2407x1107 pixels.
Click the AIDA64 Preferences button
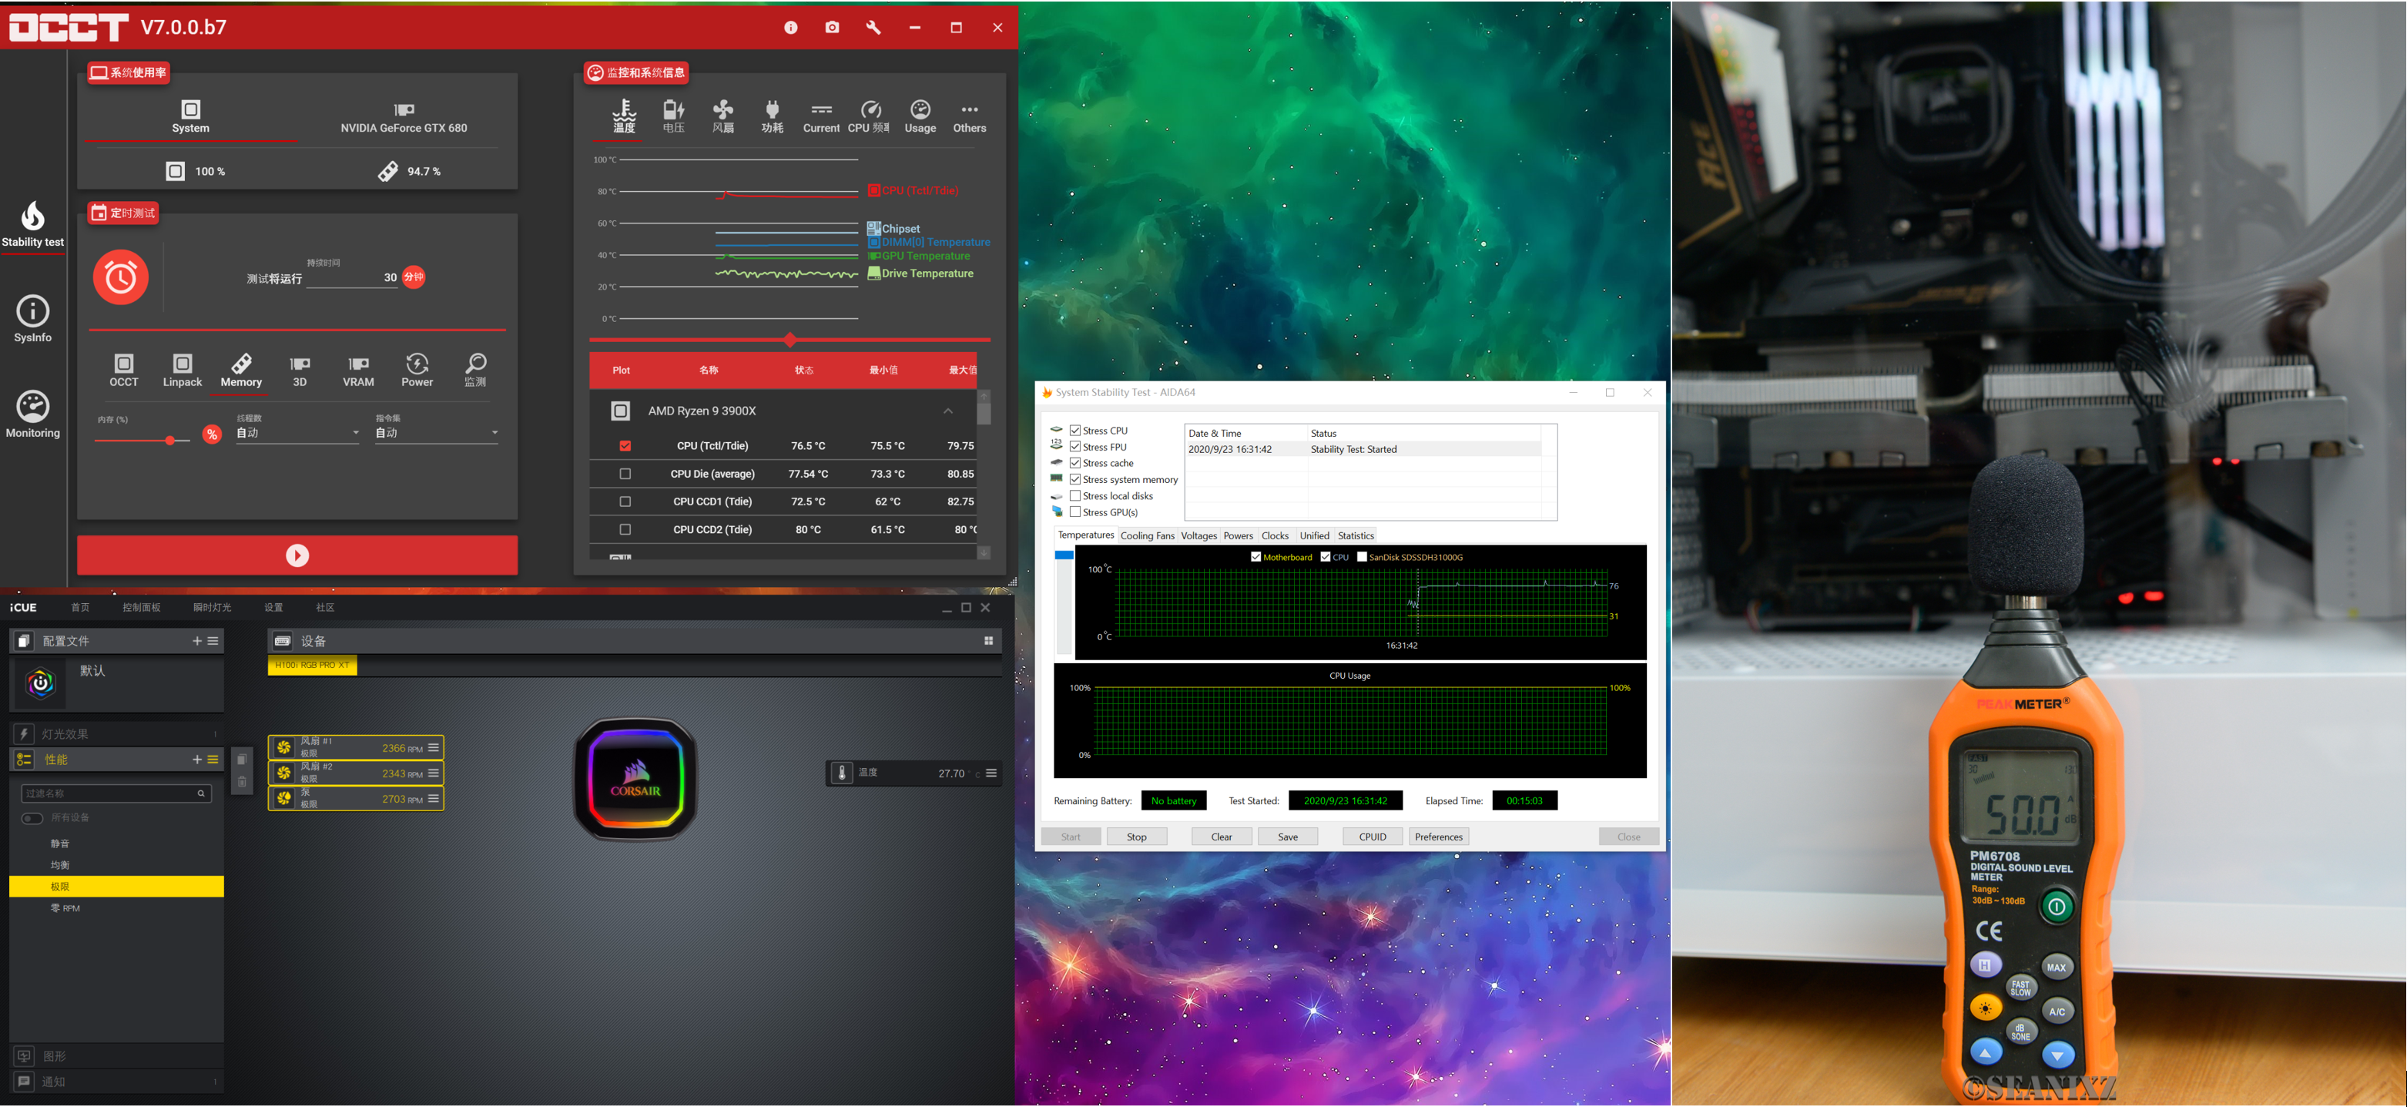tap(1438, 837)
